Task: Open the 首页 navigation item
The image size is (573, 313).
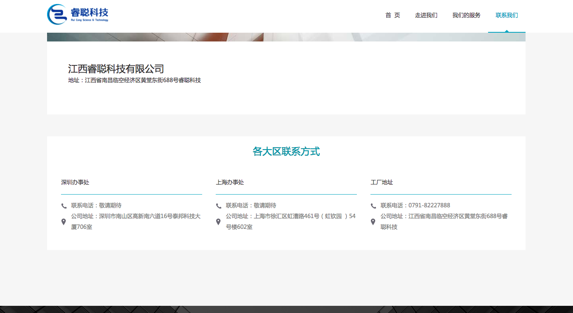Action: (392, 15)
